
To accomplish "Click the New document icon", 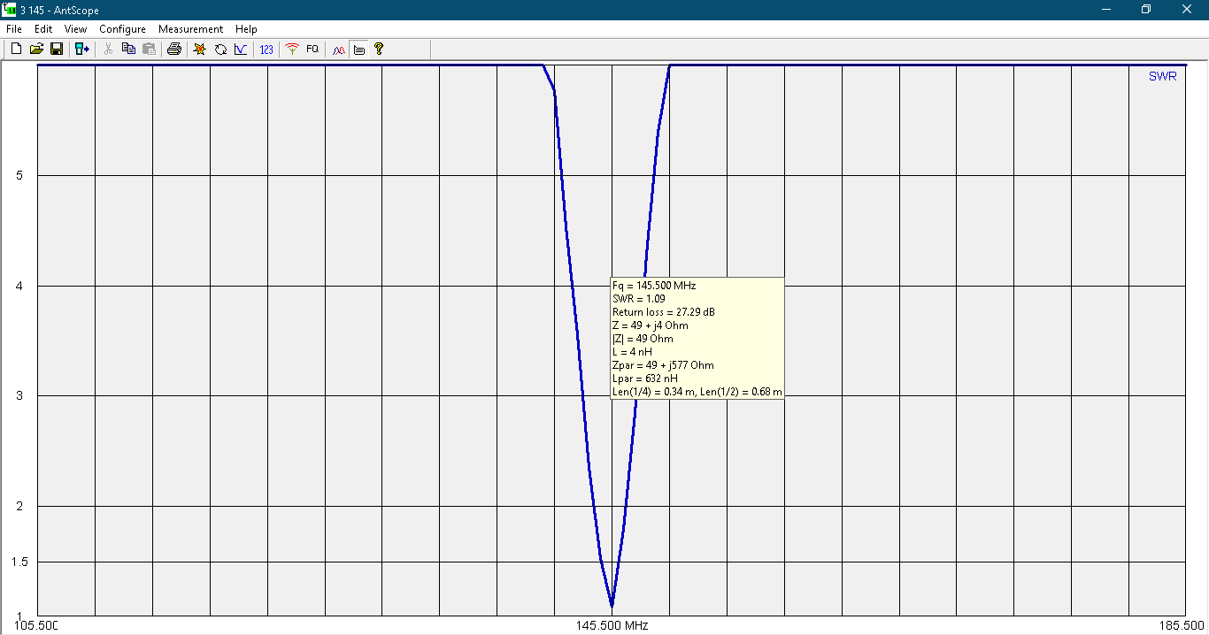I will [x=16, y=50].
